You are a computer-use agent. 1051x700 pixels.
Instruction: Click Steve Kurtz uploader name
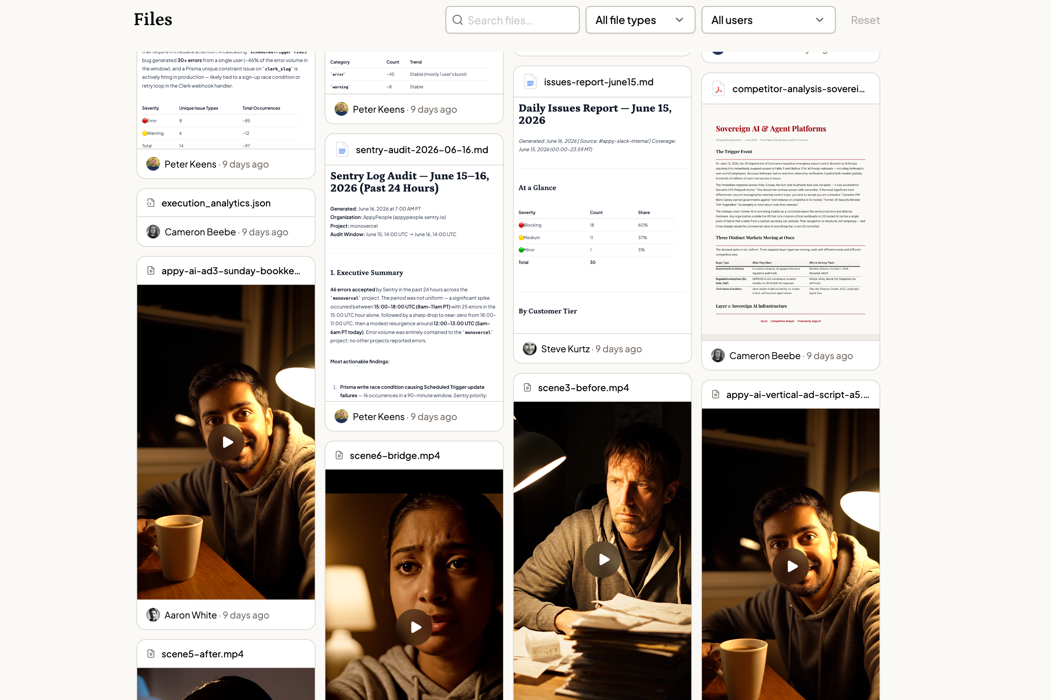565,349
